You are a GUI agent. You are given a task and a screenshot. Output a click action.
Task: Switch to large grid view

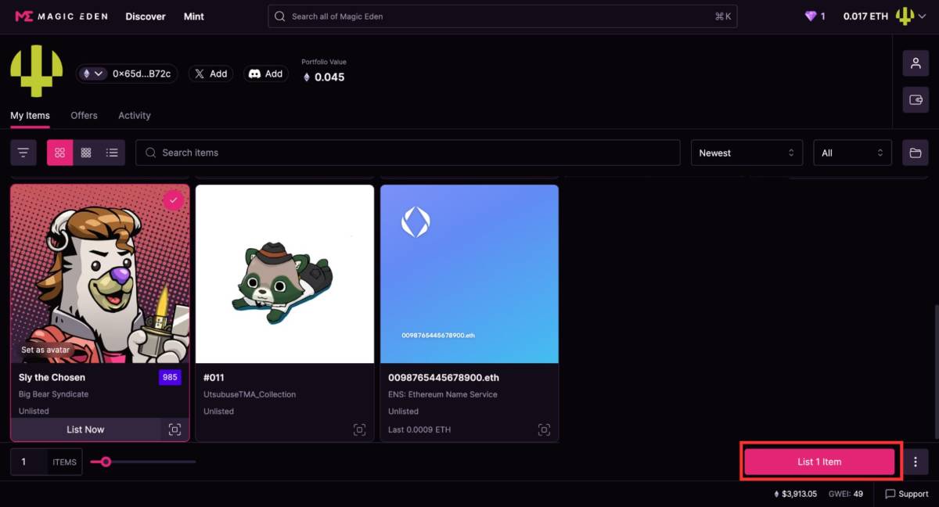(60, 153)
